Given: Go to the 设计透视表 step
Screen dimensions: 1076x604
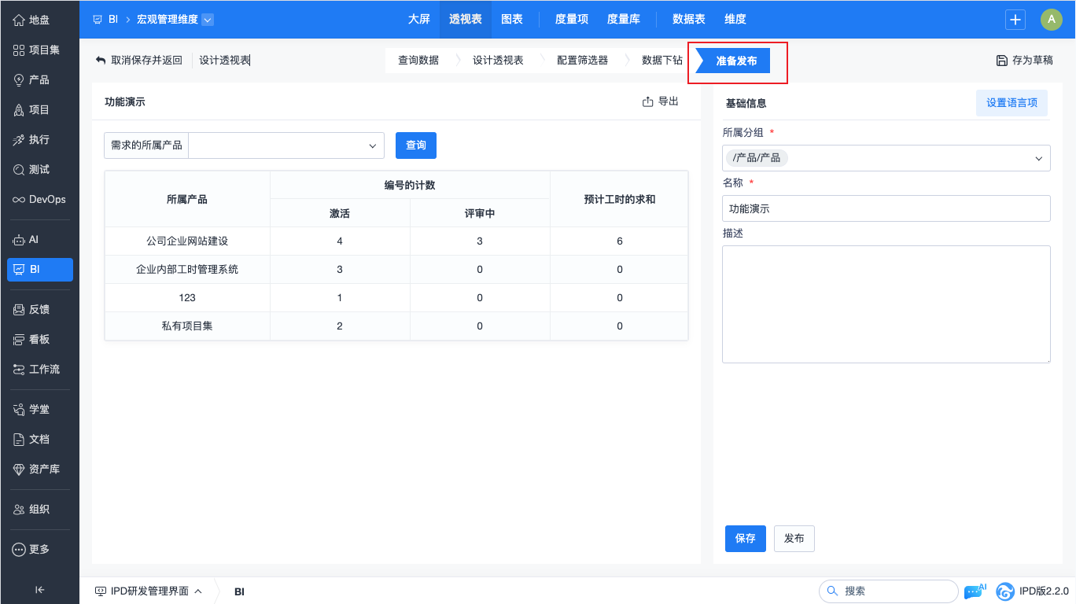Looking at the screenshot, I should [498, 61].
